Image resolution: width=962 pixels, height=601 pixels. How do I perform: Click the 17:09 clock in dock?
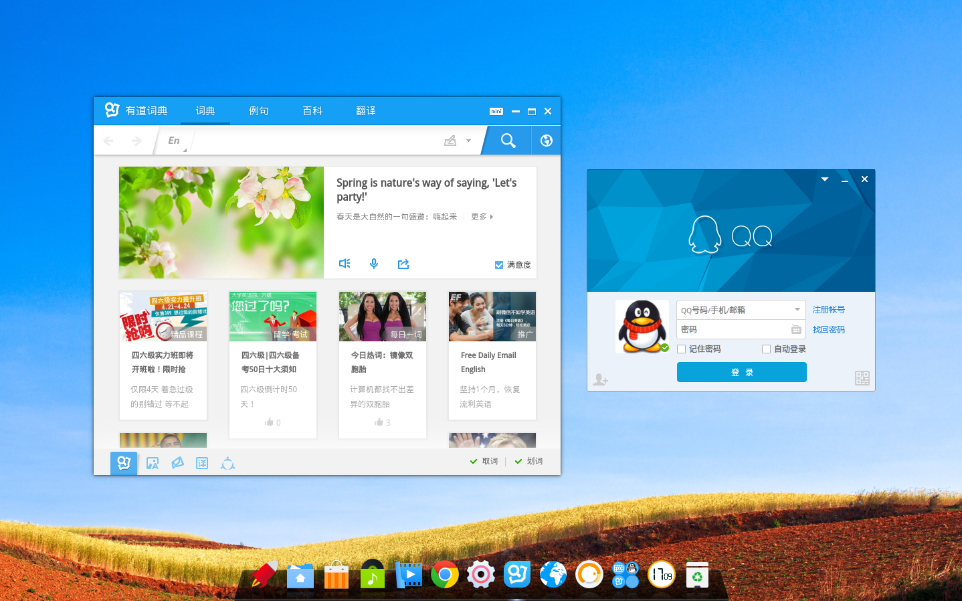pos(662,574)
